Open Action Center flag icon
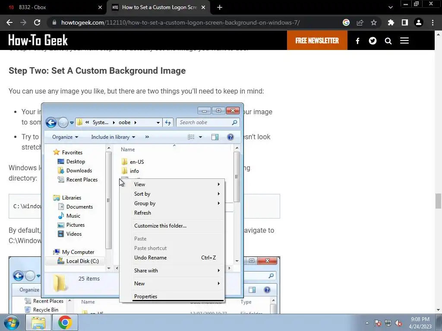This screenshot has height=331, width=442. (377, 323)
